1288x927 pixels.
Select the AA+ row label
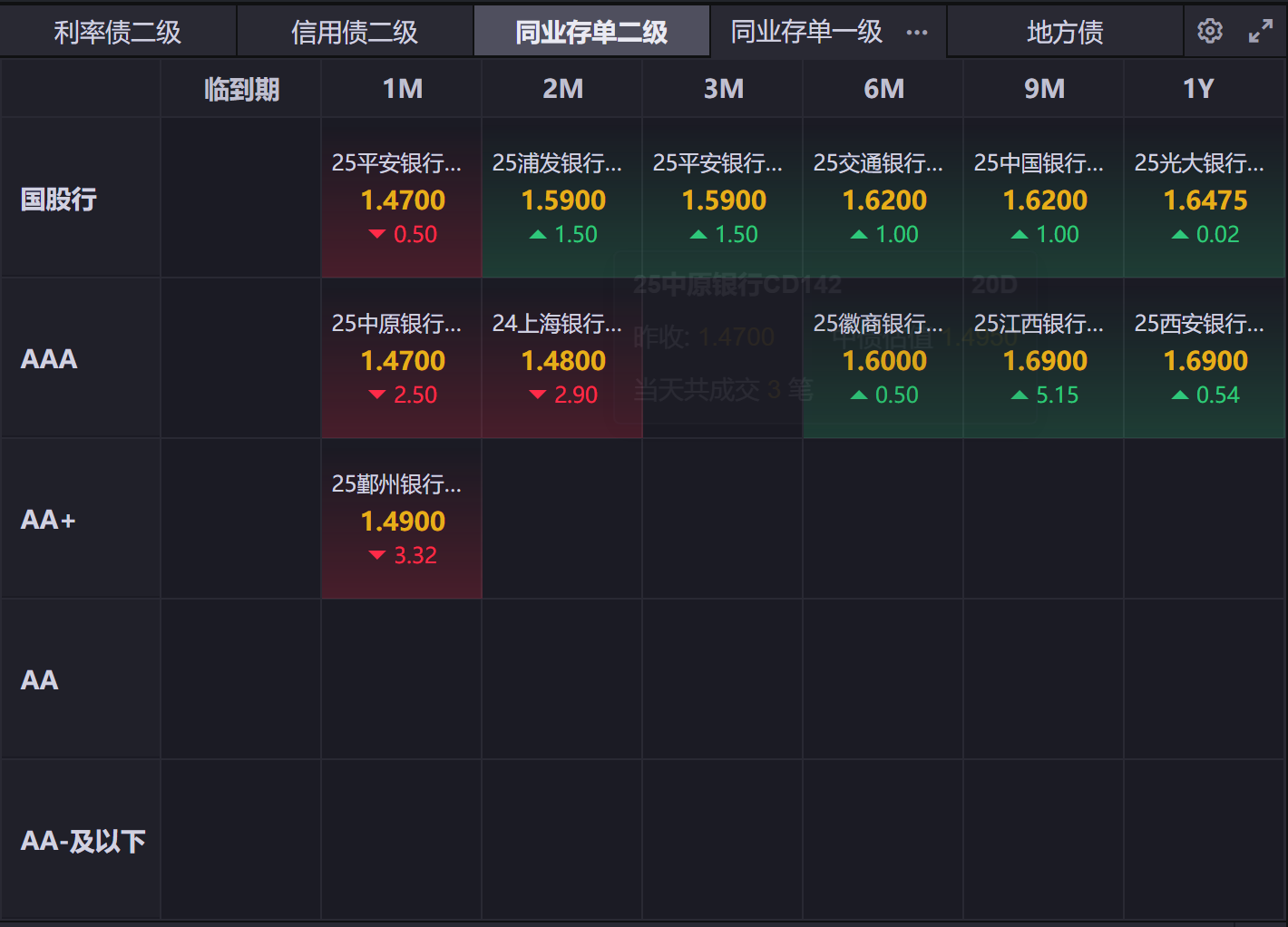[x=48, y=520]
